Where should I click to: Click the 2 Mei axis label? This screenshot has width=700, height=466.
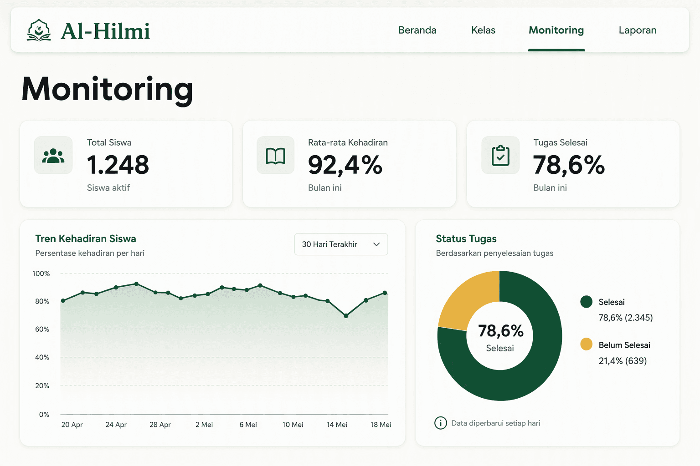pos(204,425)
